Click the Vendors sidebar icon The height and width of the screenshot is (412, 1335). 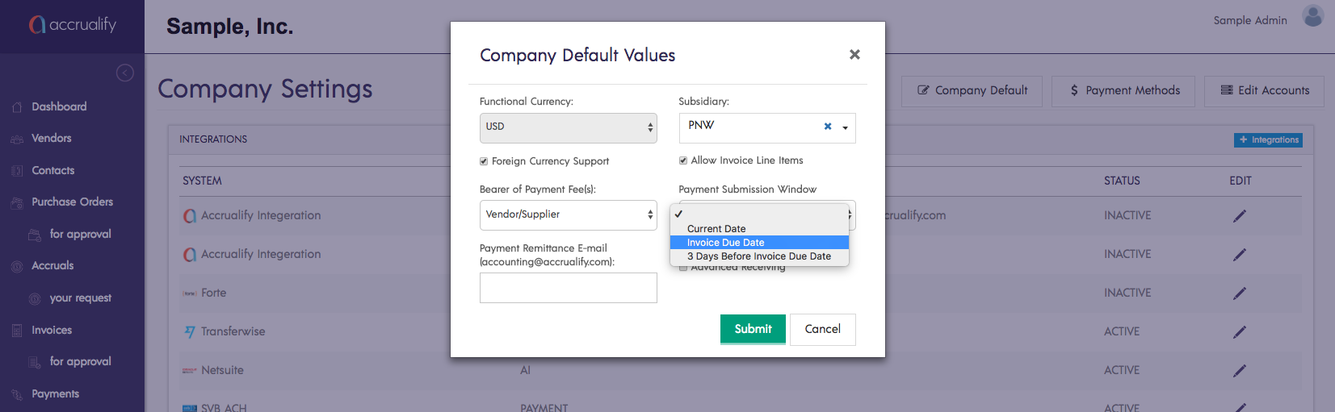point(17,139)
